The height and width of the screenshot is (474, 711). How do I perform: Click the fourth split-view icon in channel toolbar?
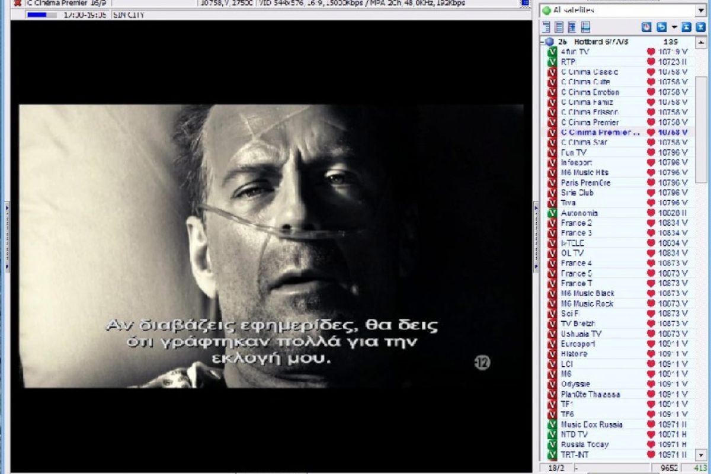point(585,27)
